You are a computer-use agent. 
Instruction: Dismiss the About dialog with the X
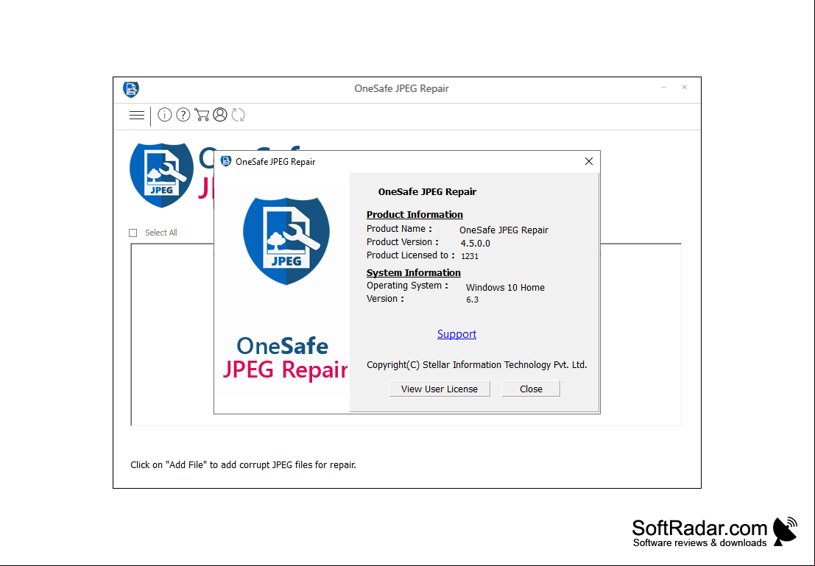[589, 161]
